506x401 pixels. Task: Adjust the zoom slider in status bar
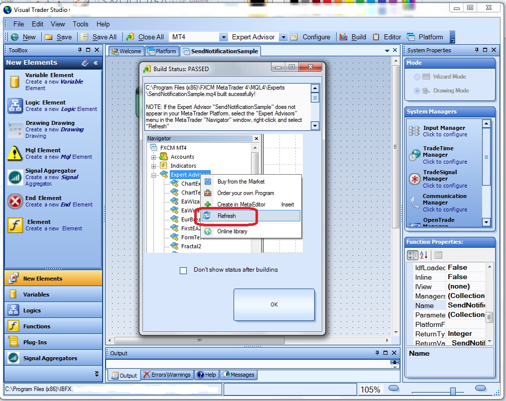[453, 391]
